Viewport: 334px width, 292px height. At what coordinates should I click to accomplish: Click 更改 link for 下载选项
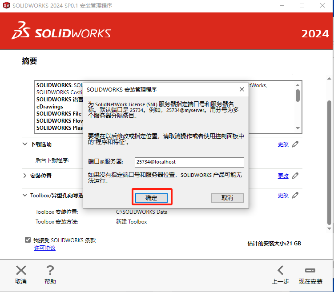click(x=283, y=144)
